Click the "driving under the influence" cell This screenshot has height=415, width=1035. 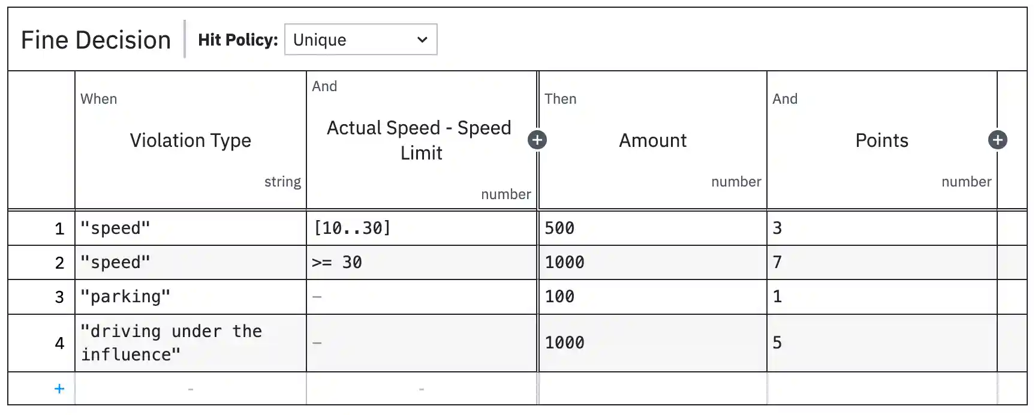coord(190,342)
